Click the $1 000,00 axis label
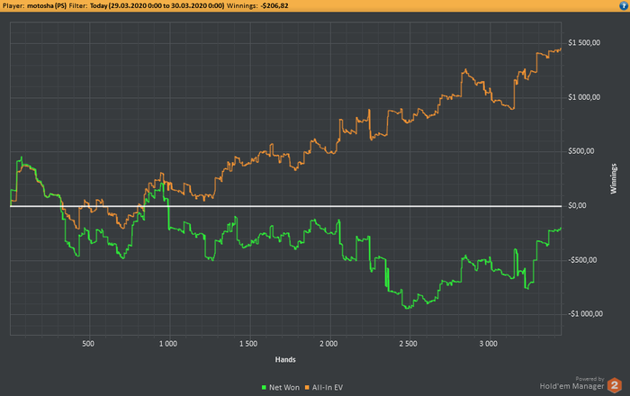 [x=584, y=97]
